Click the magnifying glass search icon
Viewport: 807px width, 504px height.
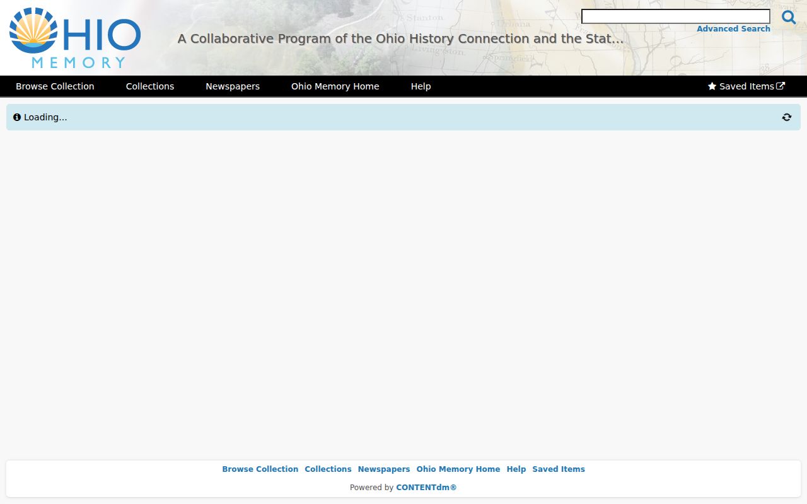click(789, 17)
